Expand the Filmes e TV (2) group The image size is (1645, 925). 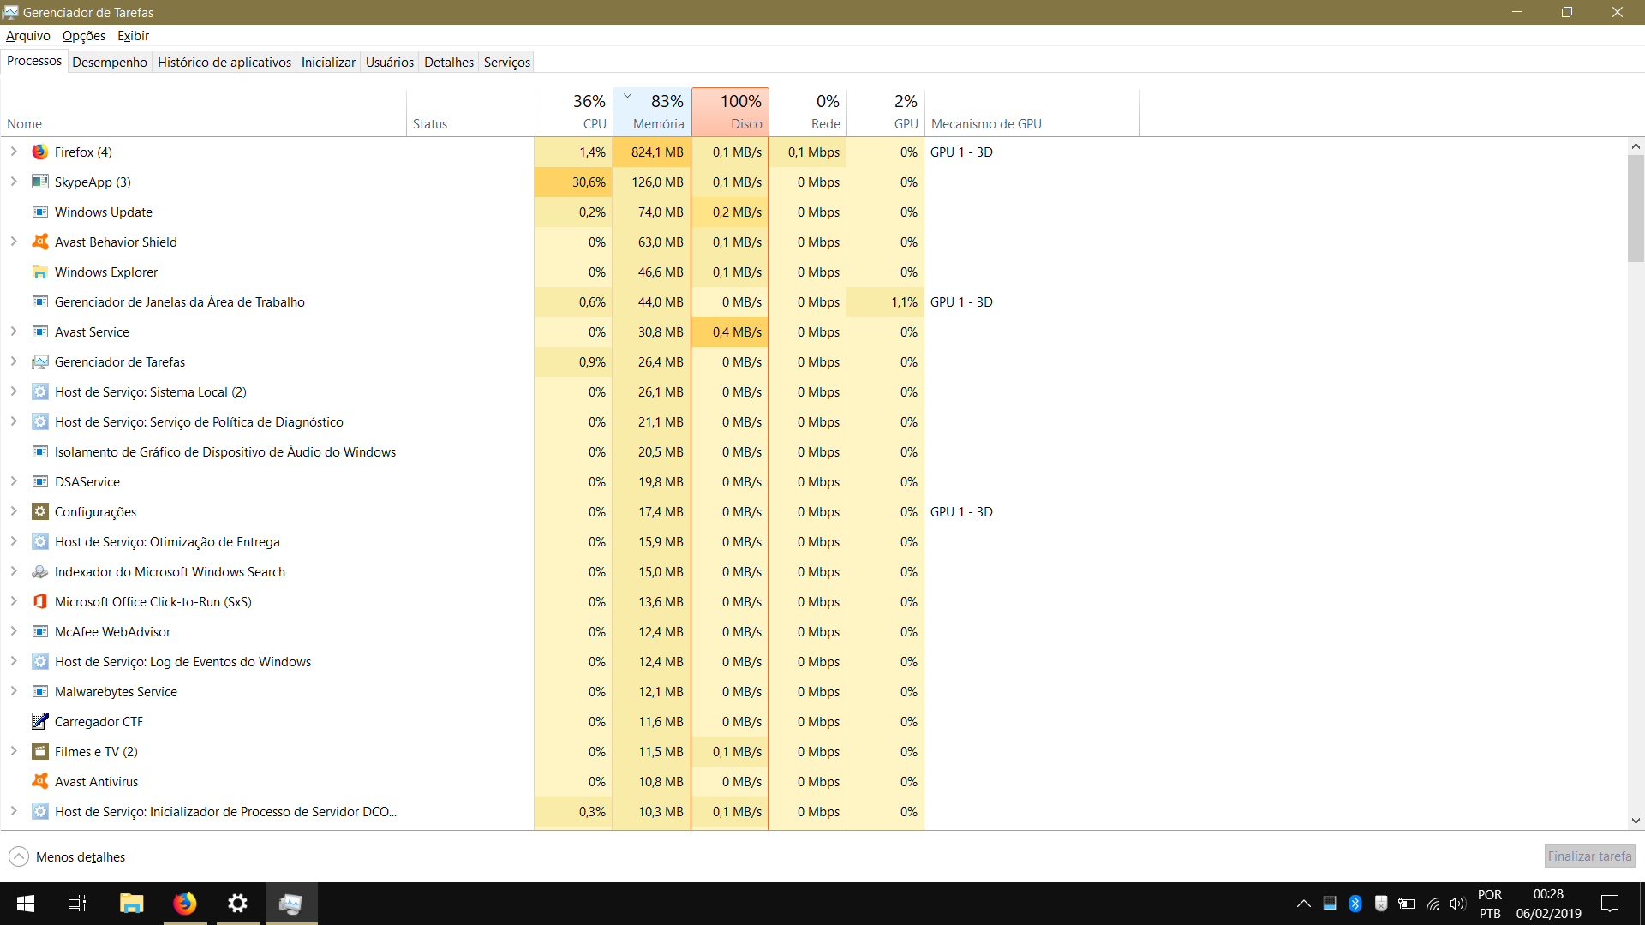(14, 751)
